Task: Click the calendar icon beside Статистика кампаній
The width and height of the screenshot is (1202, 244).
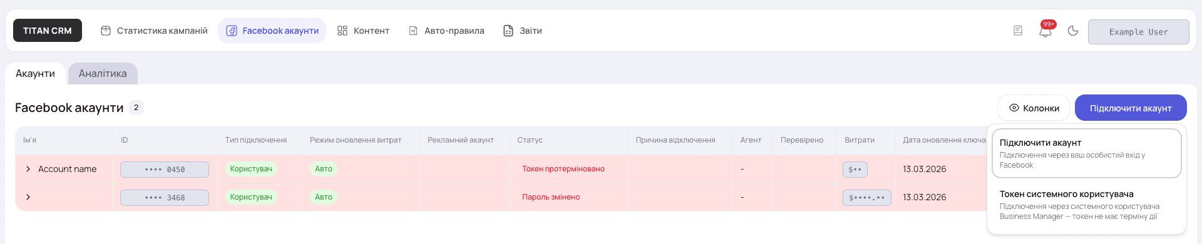Action: point(106,31)
